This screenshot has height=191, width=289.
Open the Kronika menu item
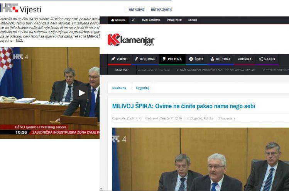coord(244,59)
